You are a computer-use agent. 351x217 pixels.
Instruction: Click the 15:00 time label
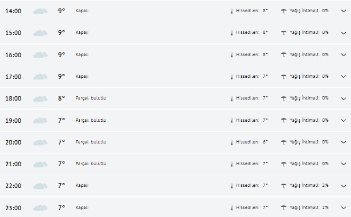pyautogui.click(x=13, y=33)
